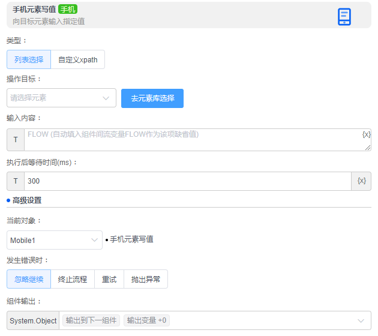The width and height of the screenshot is (378, 336).
Task: Click the T type icon for 输入内容
Action: [x=16, y=140]
